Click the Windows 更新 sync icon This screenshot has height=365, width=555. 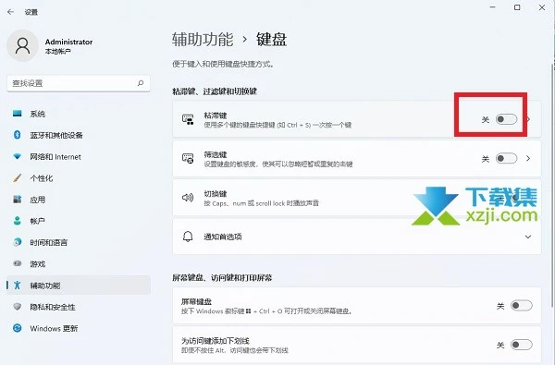(x=17, y=328)
